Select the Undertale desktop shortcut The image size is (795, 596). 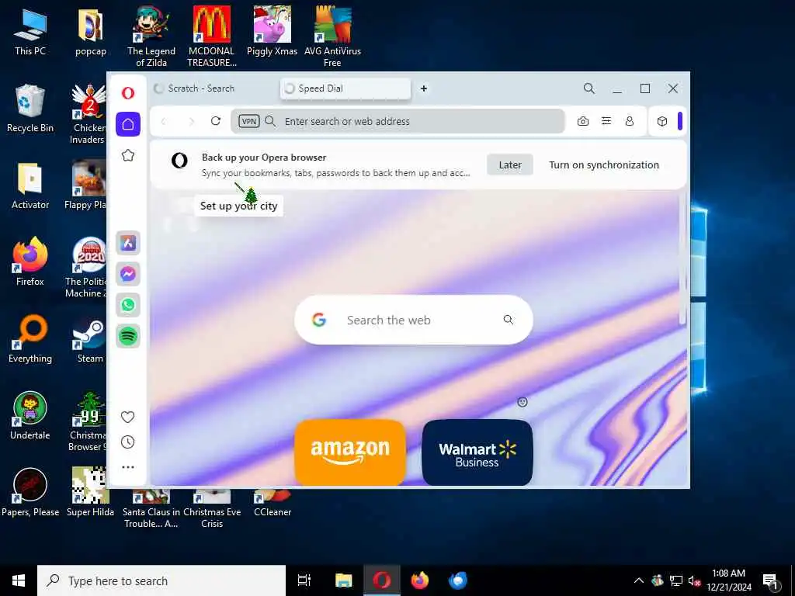click(30, 416)
